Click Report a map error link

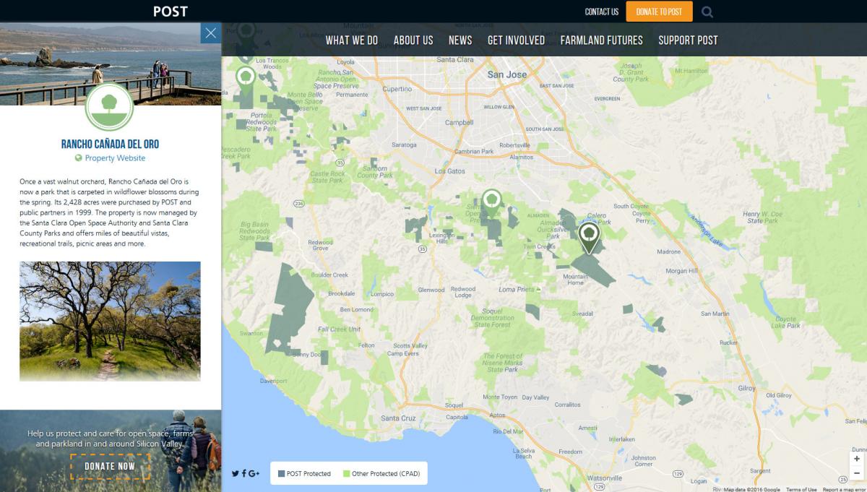[x=844, y=489]
